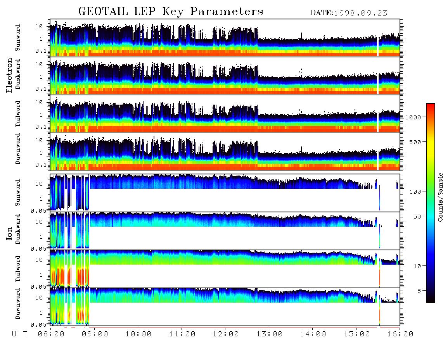This screenshot has height=341, width=443.
Task: Select the vertical 'Electron' group label
Action: pyautogui.click(x=9, y=76)
